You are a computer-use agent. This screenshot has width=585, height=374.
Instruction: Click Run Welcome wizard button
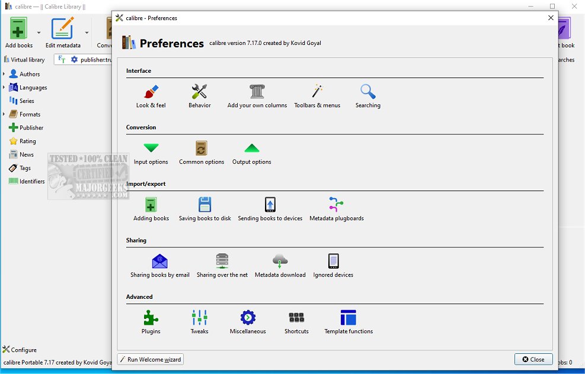151,359
